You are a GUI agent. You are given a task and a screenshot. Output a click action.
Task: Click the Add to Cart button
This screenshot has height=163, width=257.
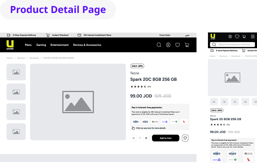165,138
